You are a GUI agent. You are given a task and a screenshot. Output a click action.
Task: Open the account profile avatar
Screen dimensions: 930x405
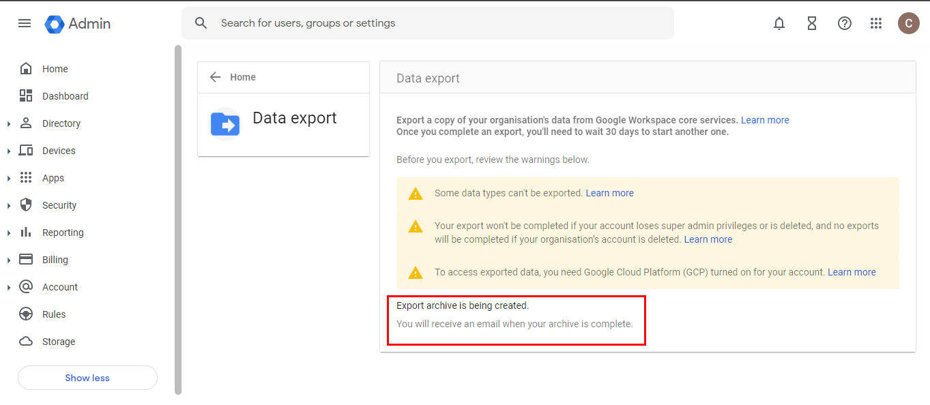click(x=908, y=23)
